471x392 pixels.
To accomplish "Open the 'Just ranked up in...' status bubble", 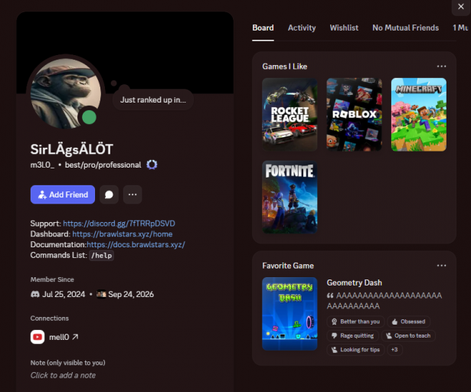I will click(153, 100).
